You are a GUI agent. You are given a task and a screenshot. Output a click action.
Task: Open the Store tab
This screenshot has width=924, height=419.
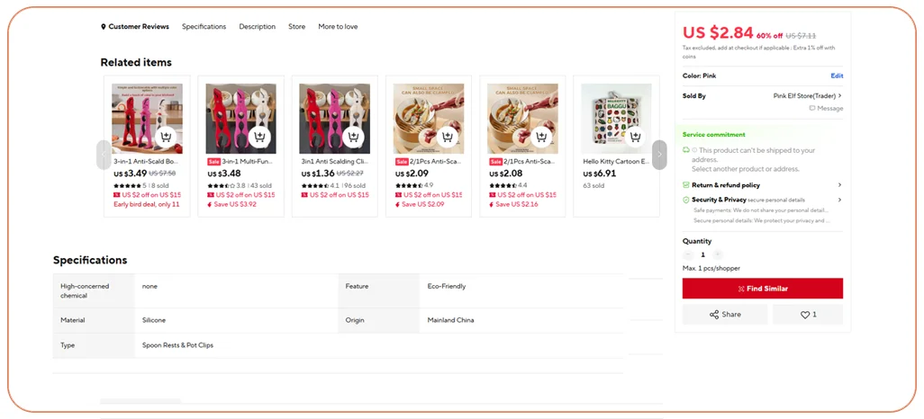[x=297, y=26]
